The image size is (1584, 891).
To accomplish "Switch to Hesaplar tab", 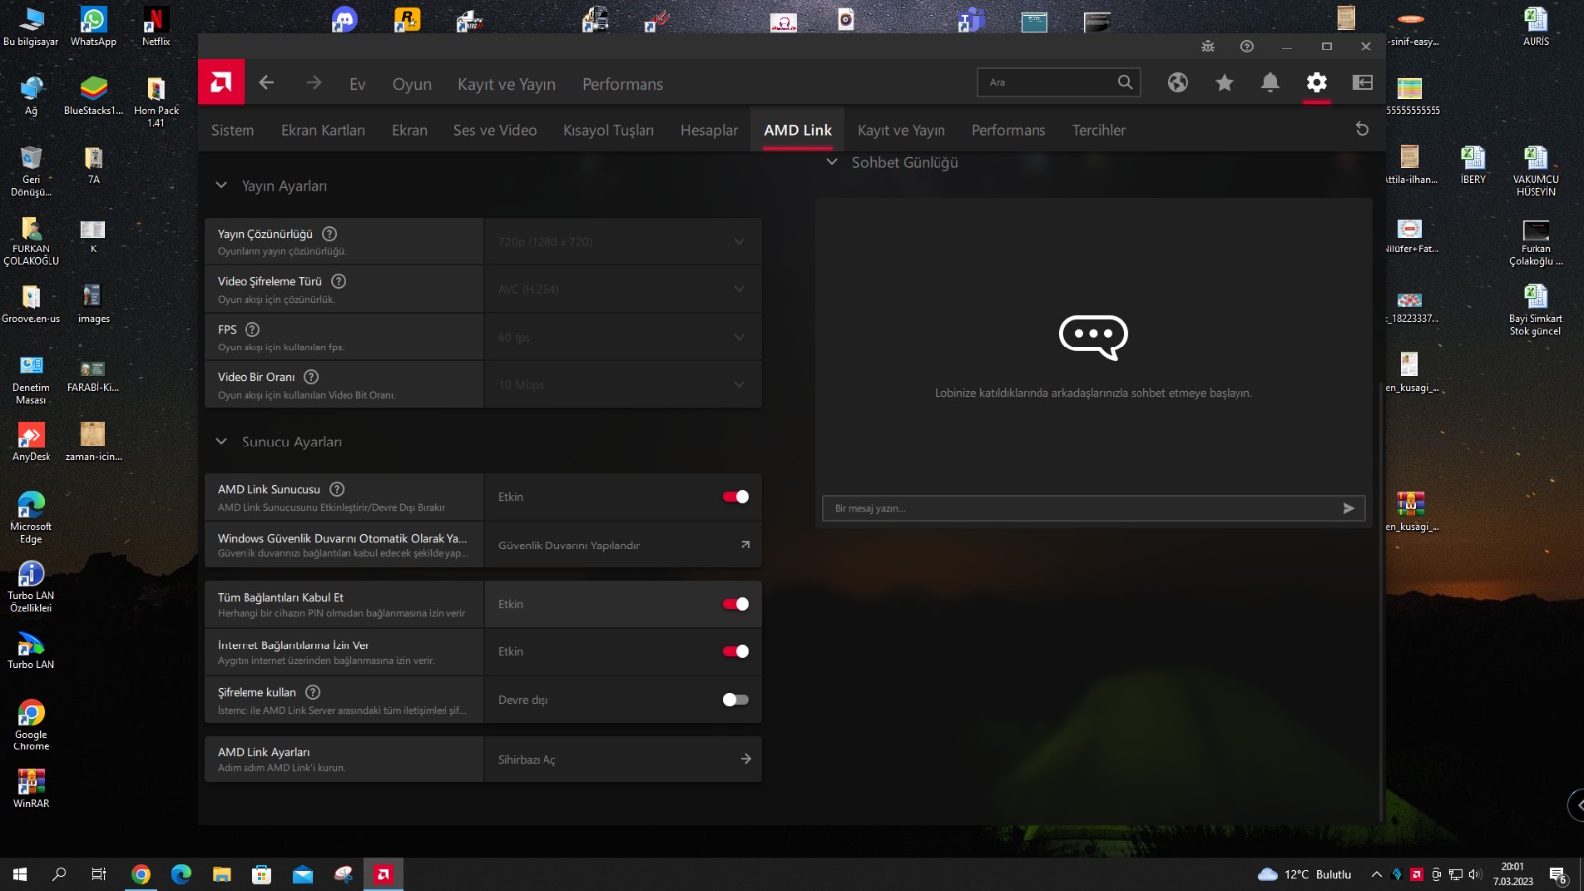I will [709, 130].
